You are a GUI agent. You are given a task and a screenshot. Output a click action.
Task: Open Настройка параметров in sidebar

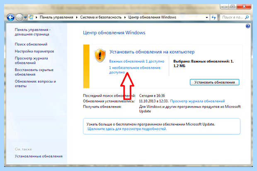[34, 51]
